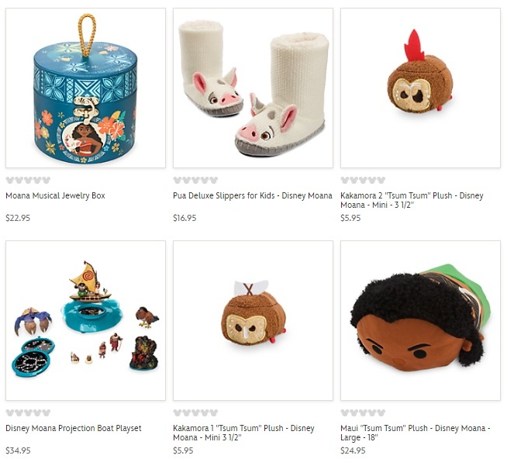Click Kakamora 1 Tsum Tsum Plush title

(244, 433)
